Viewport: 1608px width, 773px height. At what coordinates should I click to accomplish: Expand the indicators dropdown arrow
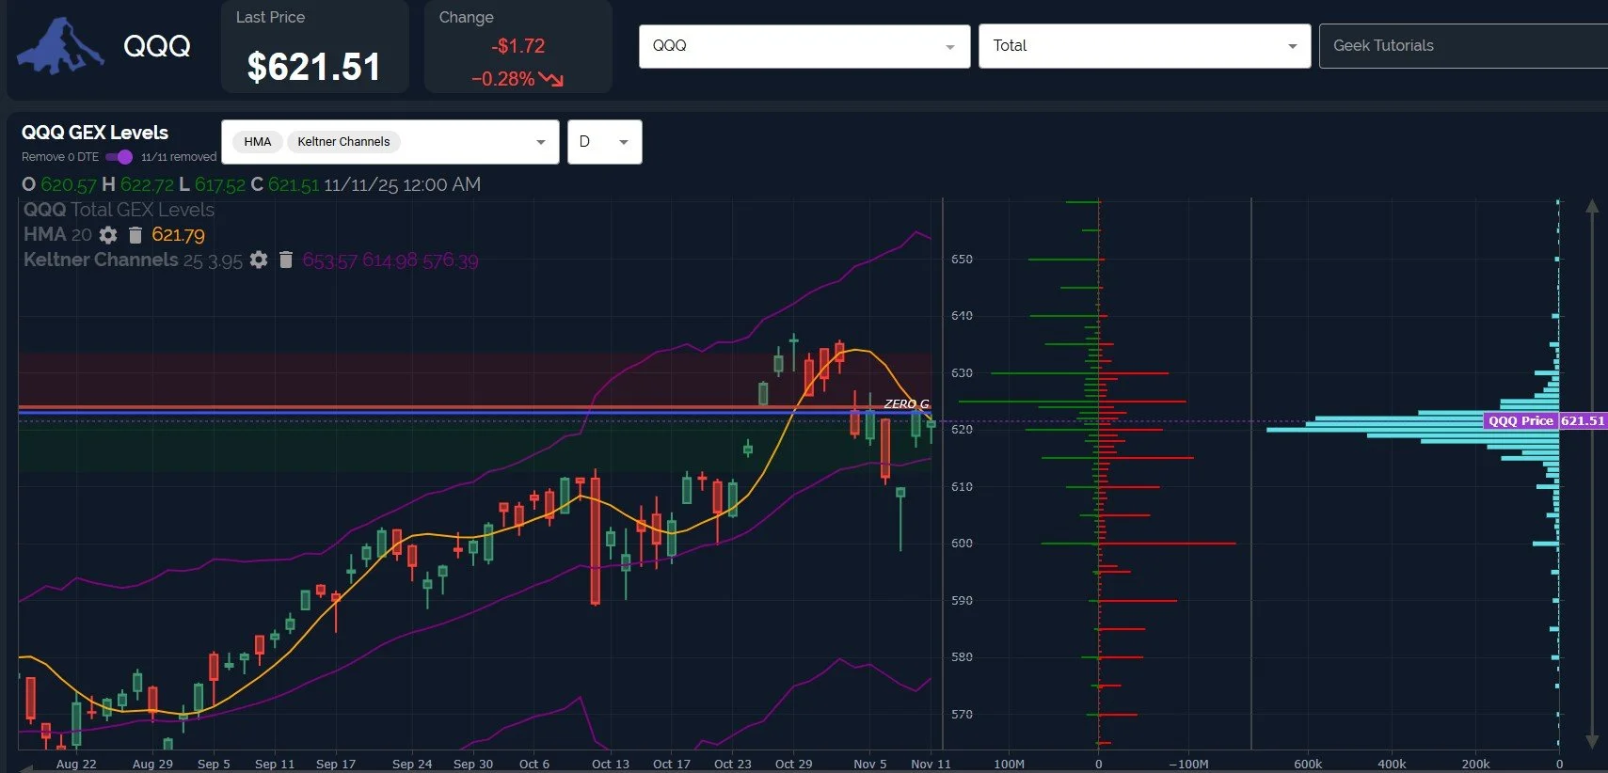tap(540, 142)
